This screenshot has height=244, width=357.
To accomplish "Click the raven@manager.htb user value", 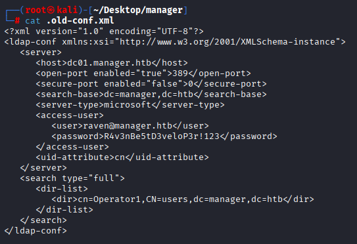I will (x=128, y=126).
